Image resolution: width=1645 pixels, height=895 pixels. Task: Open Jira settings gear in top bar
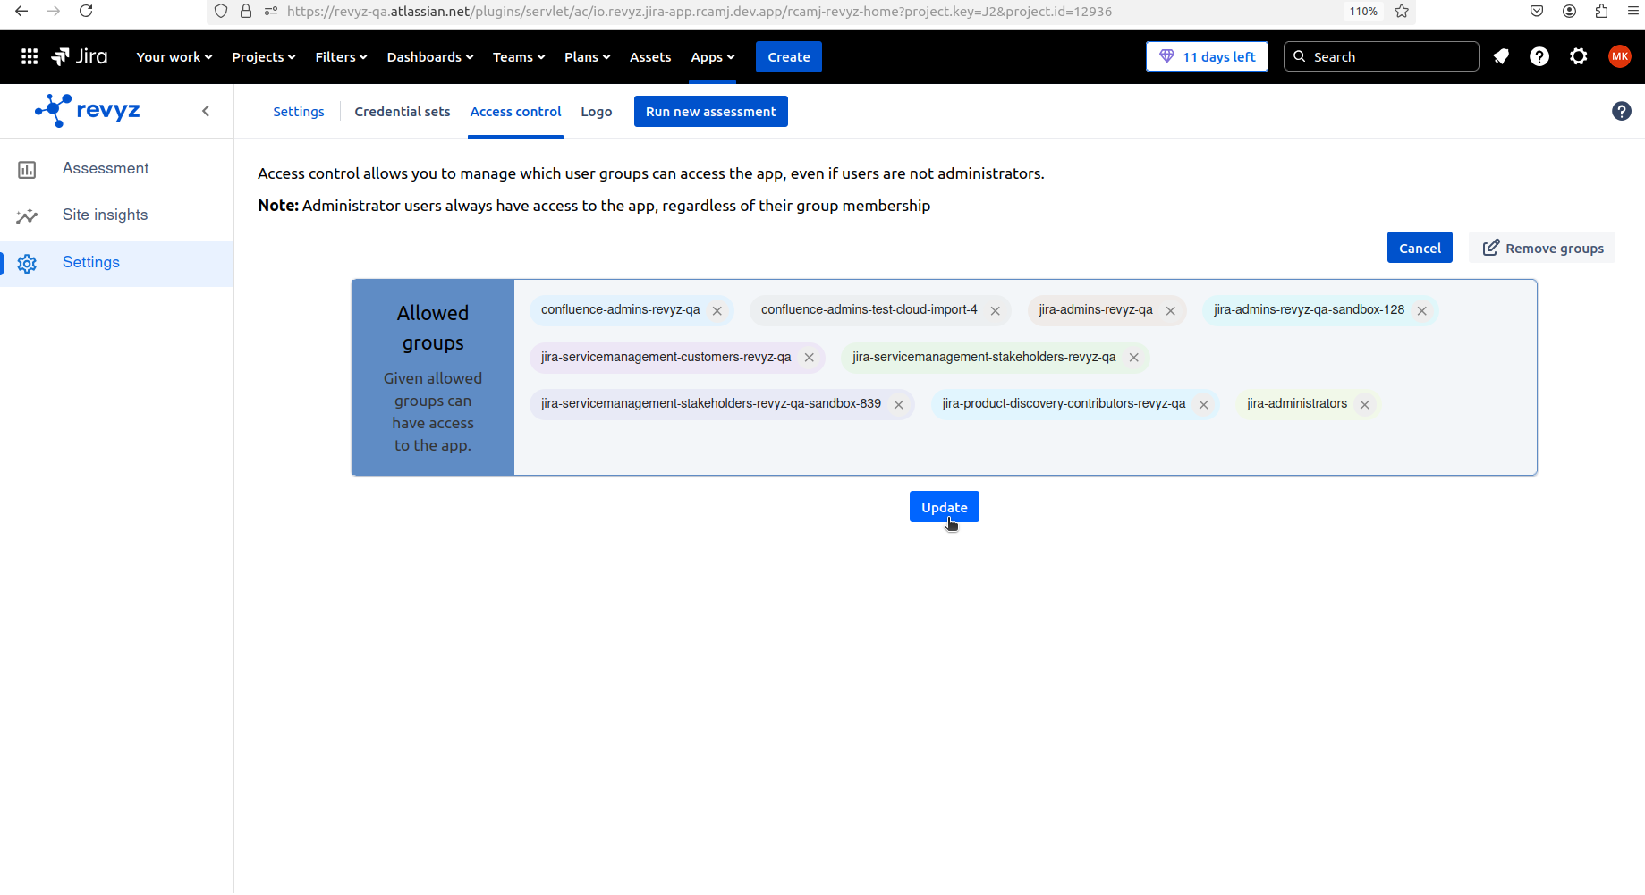(x=1579, y=56)
